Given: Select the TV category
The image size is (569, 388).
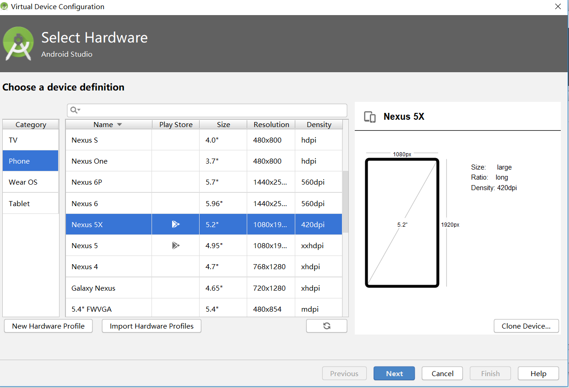Looking at the screenshot, I should 31,140.
